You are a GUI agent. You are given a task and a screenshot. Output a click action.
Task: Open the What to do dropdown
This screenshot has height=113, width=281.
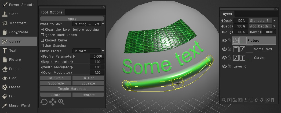tap(88, 24)
